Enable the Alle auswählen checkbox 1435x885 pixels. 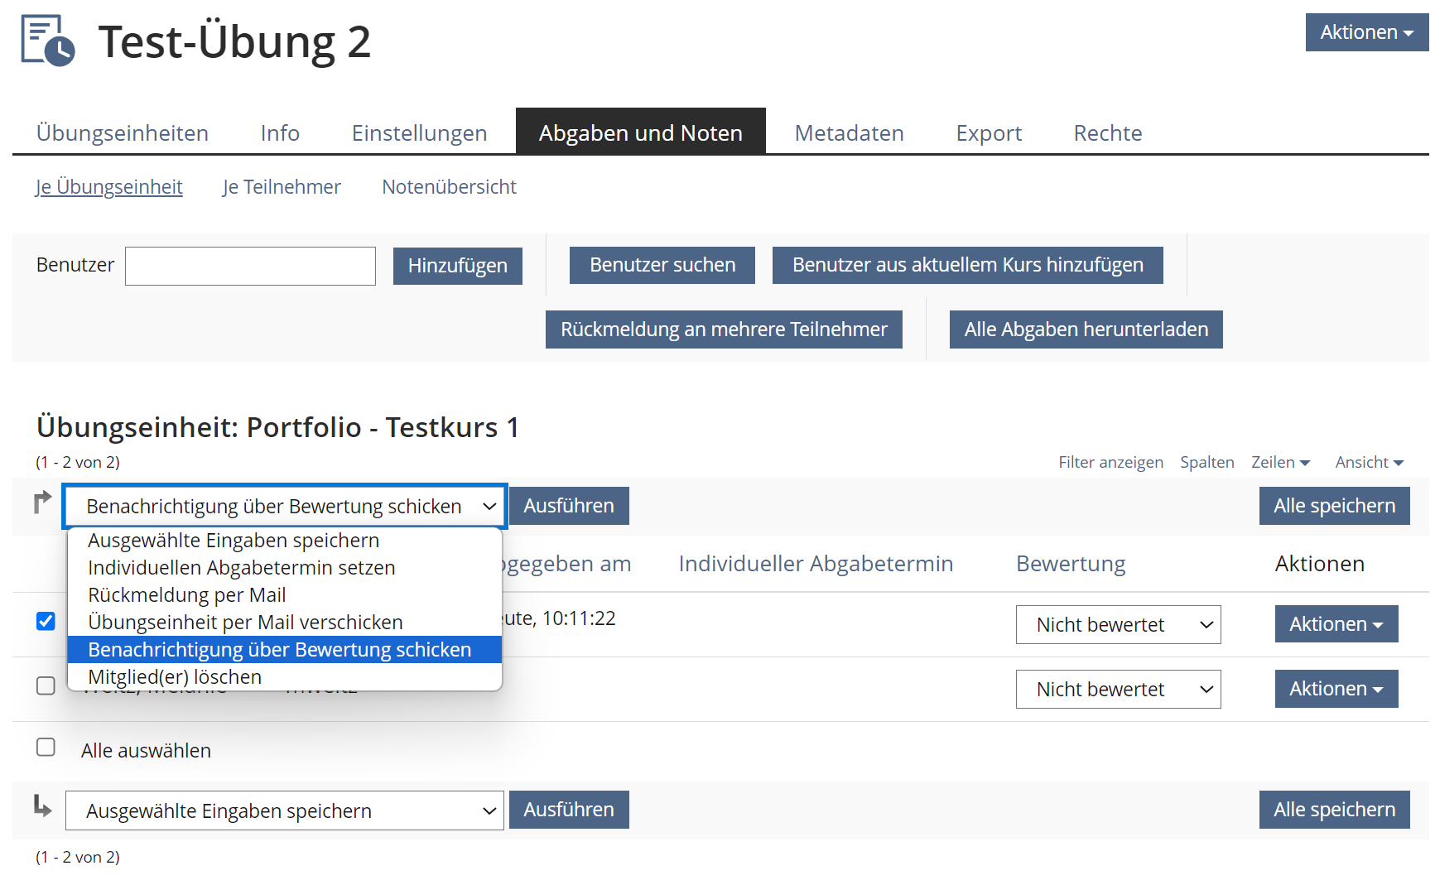[x=46, y=748]
